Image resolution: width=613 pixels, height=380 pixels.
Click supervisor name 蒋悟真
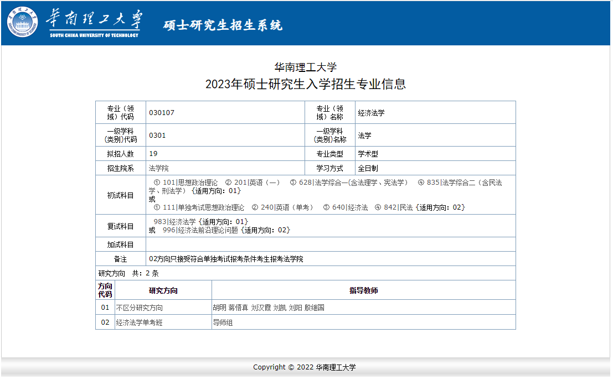click(x=238, y=308)
